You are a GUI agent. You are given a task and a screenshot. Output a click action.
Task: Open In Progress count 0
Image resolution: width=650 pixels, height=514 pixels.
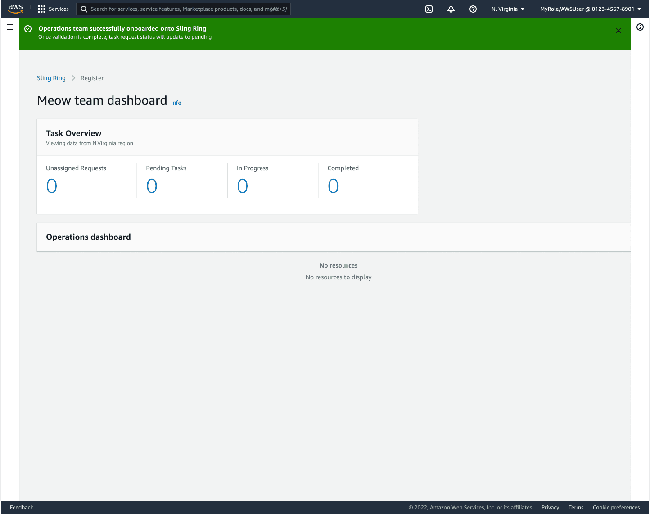tap(243, 186)
